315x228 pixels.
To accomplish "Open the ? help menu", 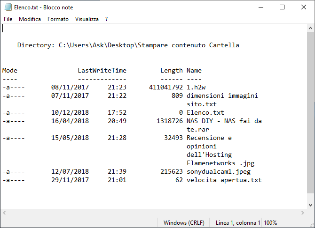I will pos(107,19).
